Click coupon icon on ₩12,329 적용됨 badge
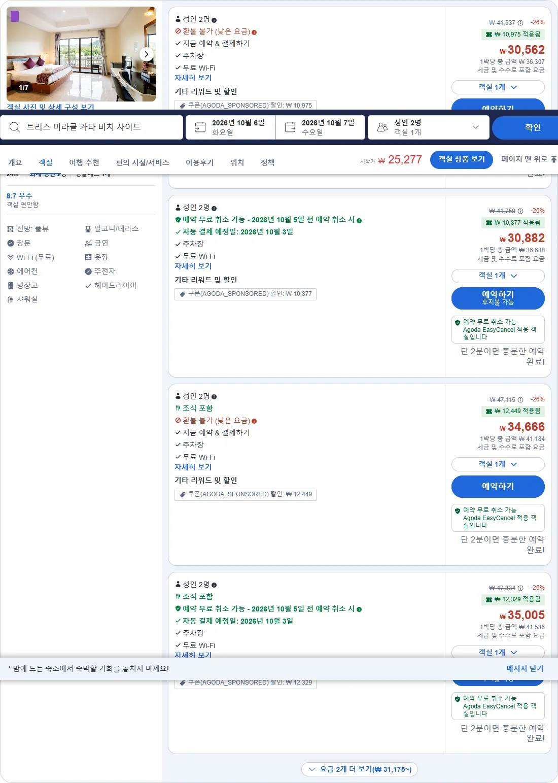558x783 pixels. [x=489, y=599]
